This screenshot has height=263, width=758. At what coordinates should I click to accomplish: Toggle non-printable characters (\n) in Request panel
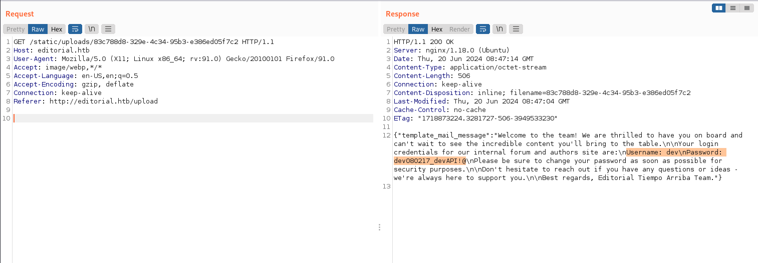click(x=92, y=29)
